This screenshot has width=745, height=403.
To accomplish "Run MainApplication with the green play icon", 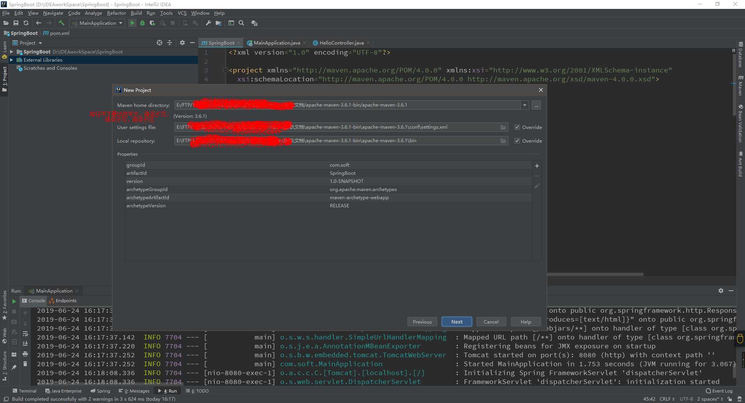I will (132, 23).
